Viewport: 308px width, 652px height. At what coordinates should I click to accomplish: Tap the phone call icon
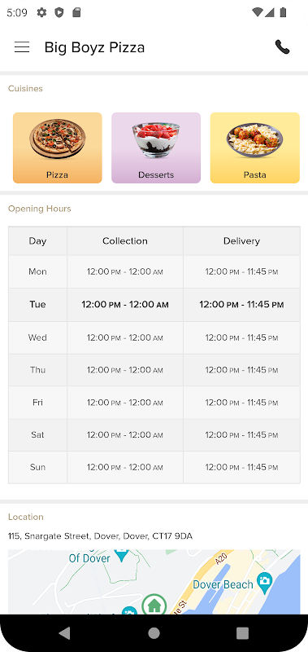coord(282,47)
